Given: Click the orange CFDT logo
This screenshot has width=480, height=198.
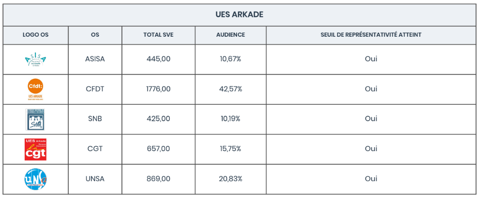Looking at the screenshot, I should click(35, 89).
